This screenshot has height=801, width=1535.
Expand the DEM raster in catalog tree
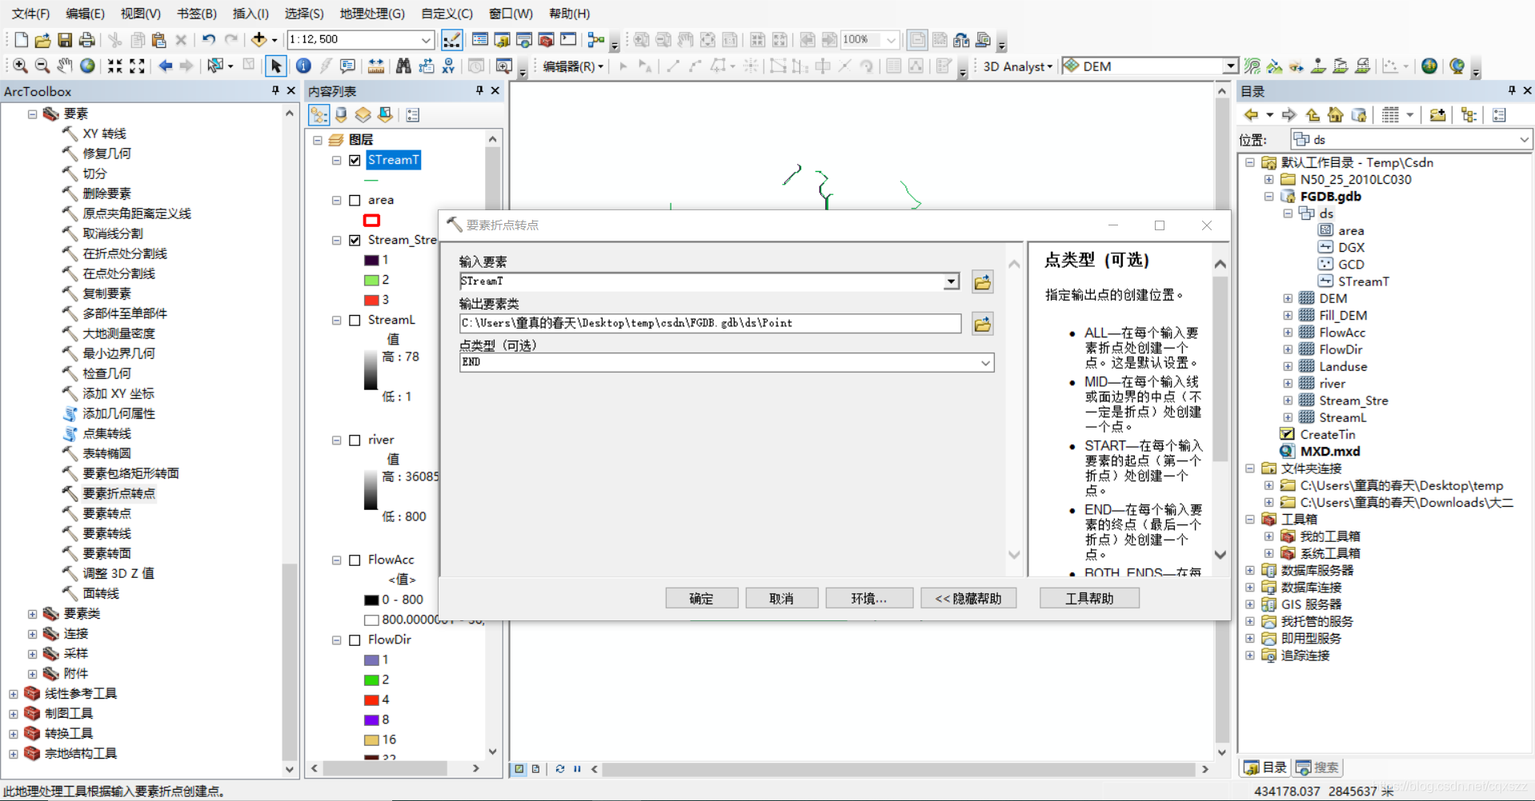tap(1288, 298)
